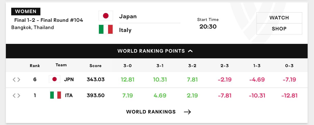Click the JPN flag in ranking table
The image size is (314, 125).
point(55,79)
